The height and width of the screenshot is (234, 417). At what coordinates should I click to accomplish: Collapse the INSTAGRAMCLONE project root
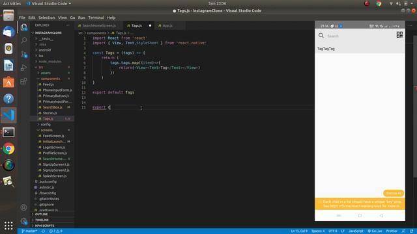[48, 32]
